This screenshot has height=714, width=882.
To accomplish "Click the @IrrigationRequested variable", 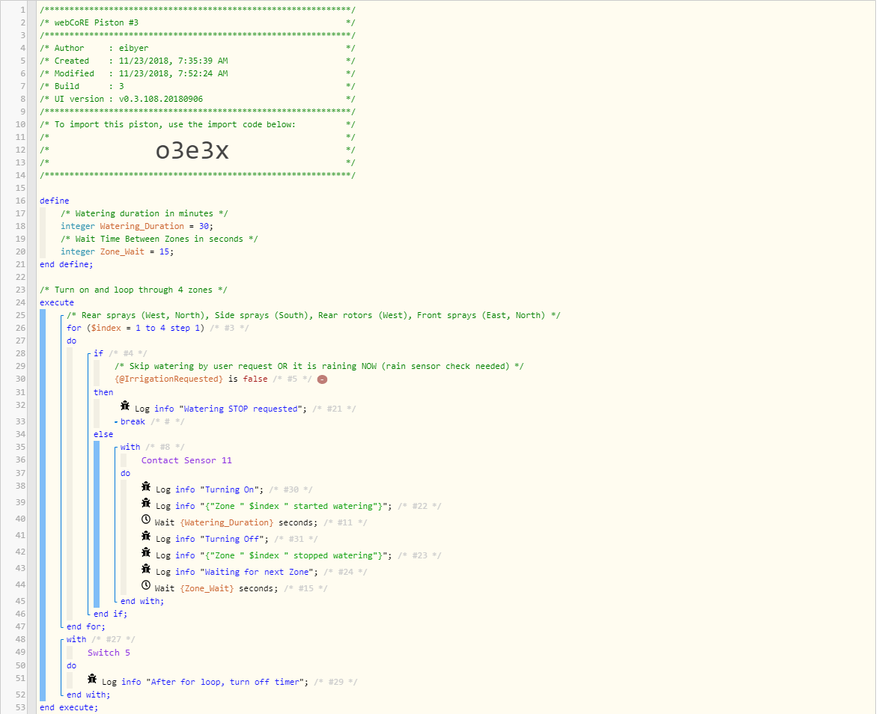I will (x=168, y=379).
